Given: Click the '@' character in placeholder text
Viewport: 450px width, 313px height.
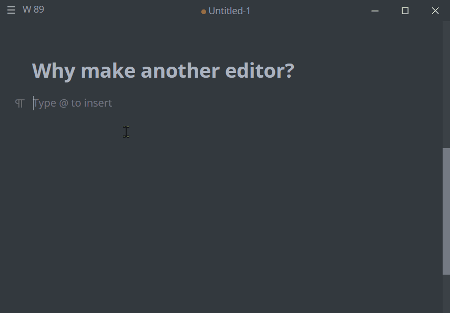Looking at the screenshot, I should coord(64,103).
